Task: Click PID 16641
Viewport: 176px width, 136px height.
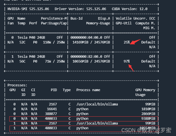Action: pyautogui.click(x=52, y=109)
